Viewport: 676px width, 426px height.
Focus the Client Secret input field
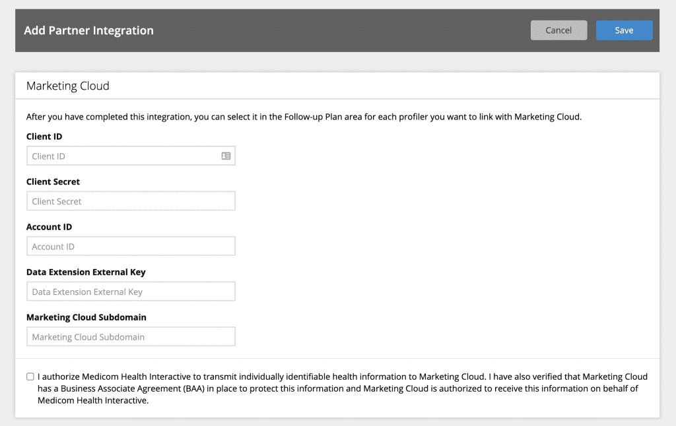pyautogui.click(x=131, y=201)
